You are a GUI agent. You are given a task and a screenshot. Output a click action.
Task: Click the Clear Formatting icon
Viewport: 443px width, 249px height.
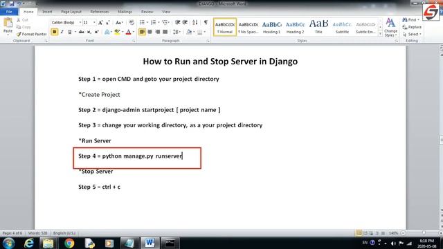click(132, 22)
